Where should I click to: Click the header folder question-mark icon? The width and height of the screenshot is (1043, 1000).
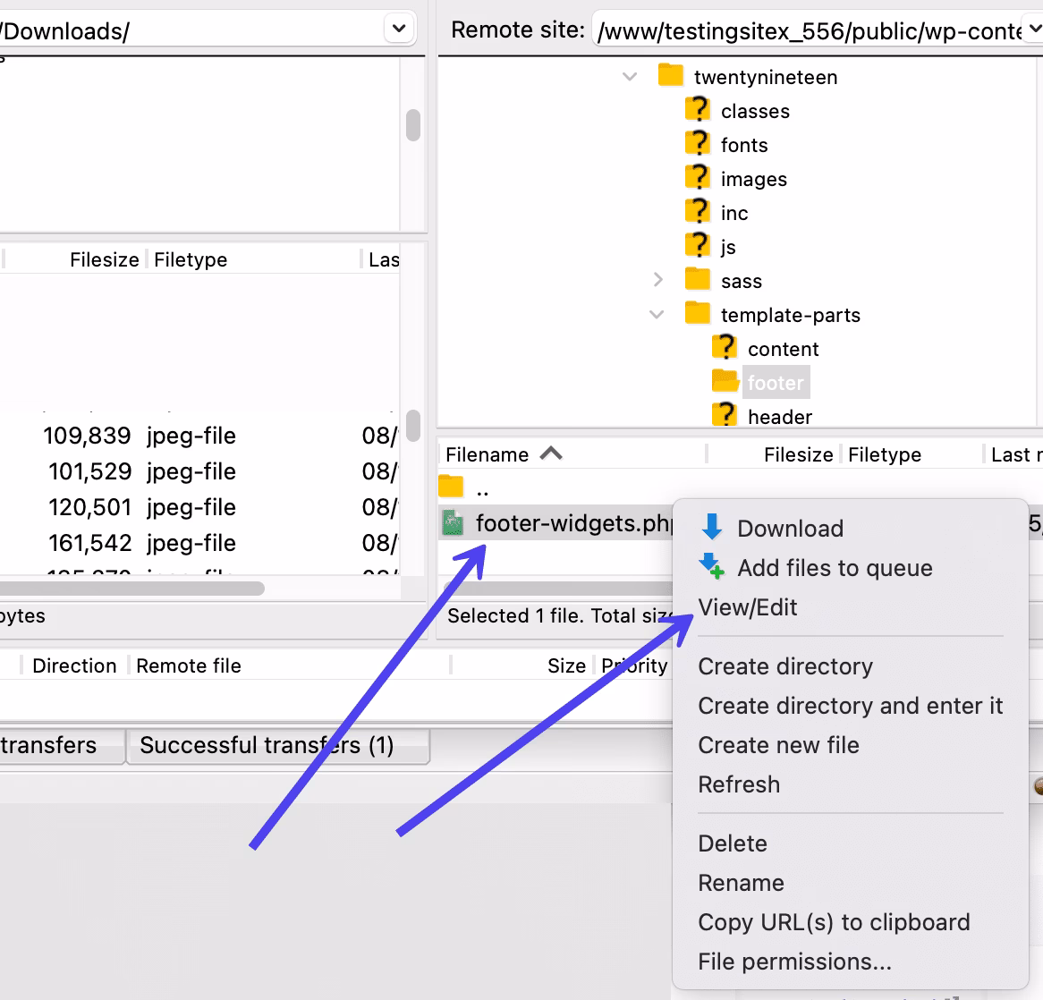tap(725, 416)
